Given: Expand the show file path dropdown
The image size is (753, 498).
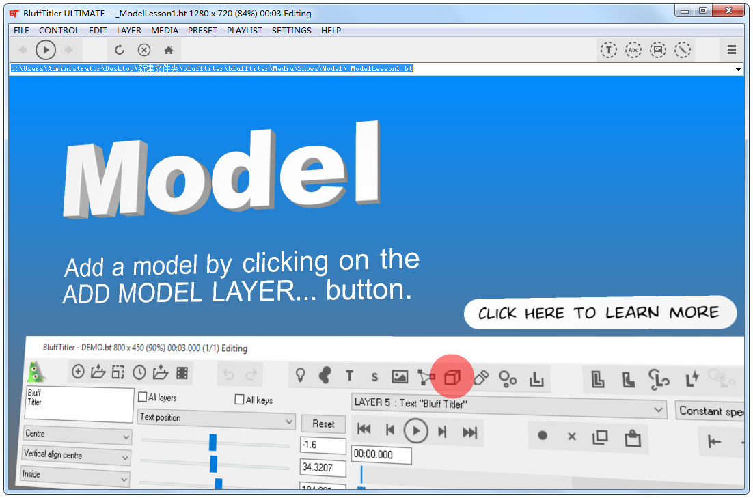Looking at the screenshot, I should (x=738, y=70).
